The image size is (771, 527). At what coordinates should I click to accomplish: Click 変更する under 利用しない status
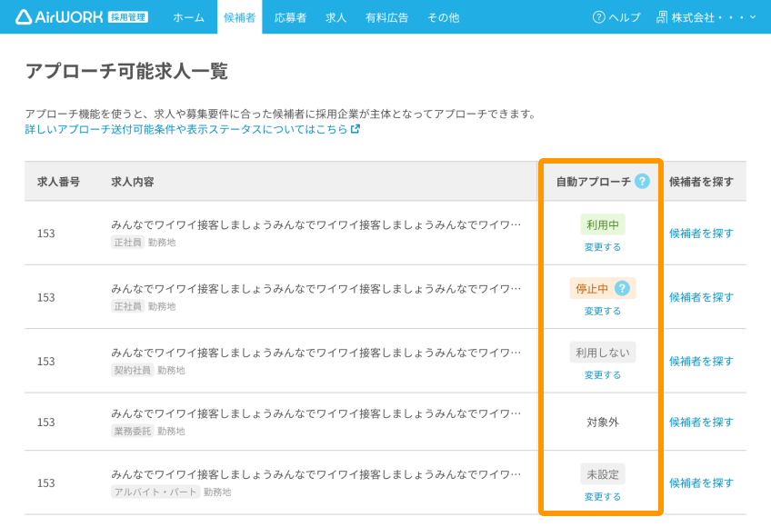click(x=602, y=374)
